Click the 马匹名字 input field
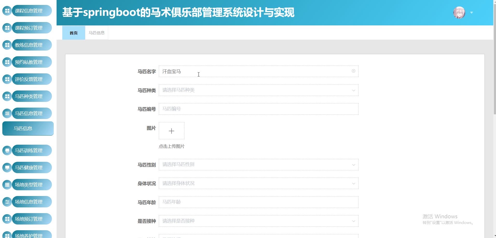This screenshot has width=496, height=238. click(259, 71)
